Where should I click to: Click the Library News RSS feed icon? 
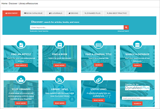pos(60,80)
